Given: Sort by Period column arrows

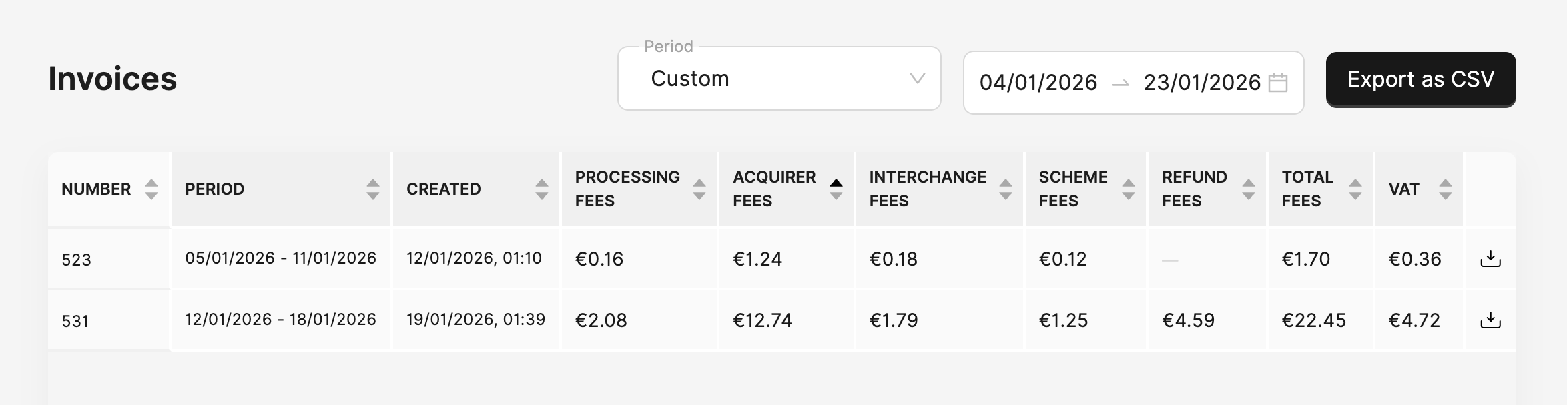Looking at the screenshot, I should [373, 189].
